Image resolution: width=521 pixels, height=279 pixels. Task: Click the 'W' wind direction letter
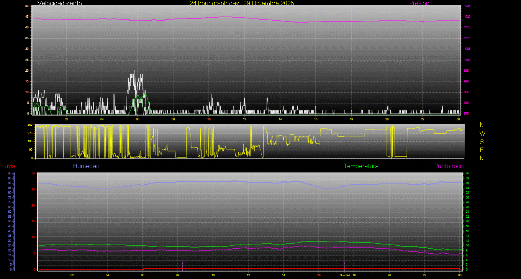482,133
